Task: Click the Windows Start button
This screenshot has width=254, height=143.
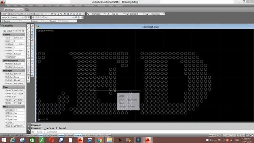Action: (x=4, y=140)
